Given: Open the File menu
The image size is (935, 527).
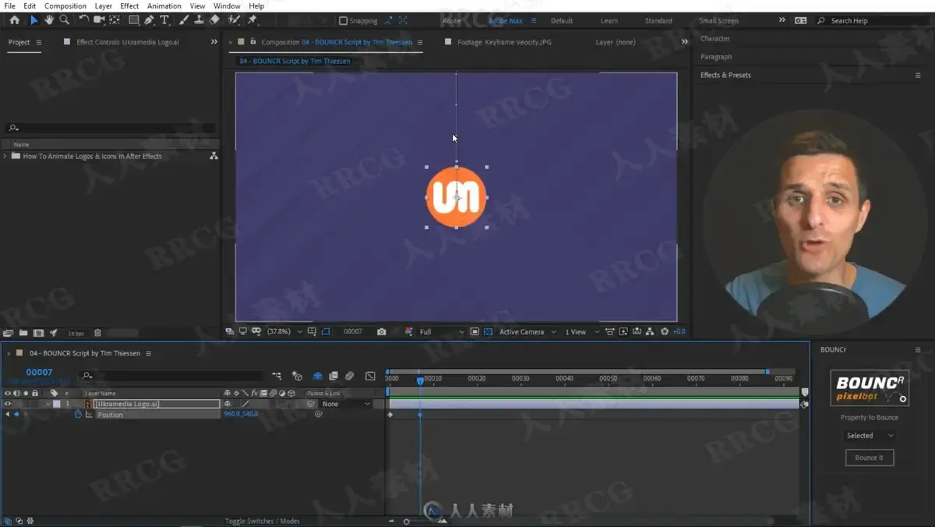Looking at the screenshot, I should 10,5.
